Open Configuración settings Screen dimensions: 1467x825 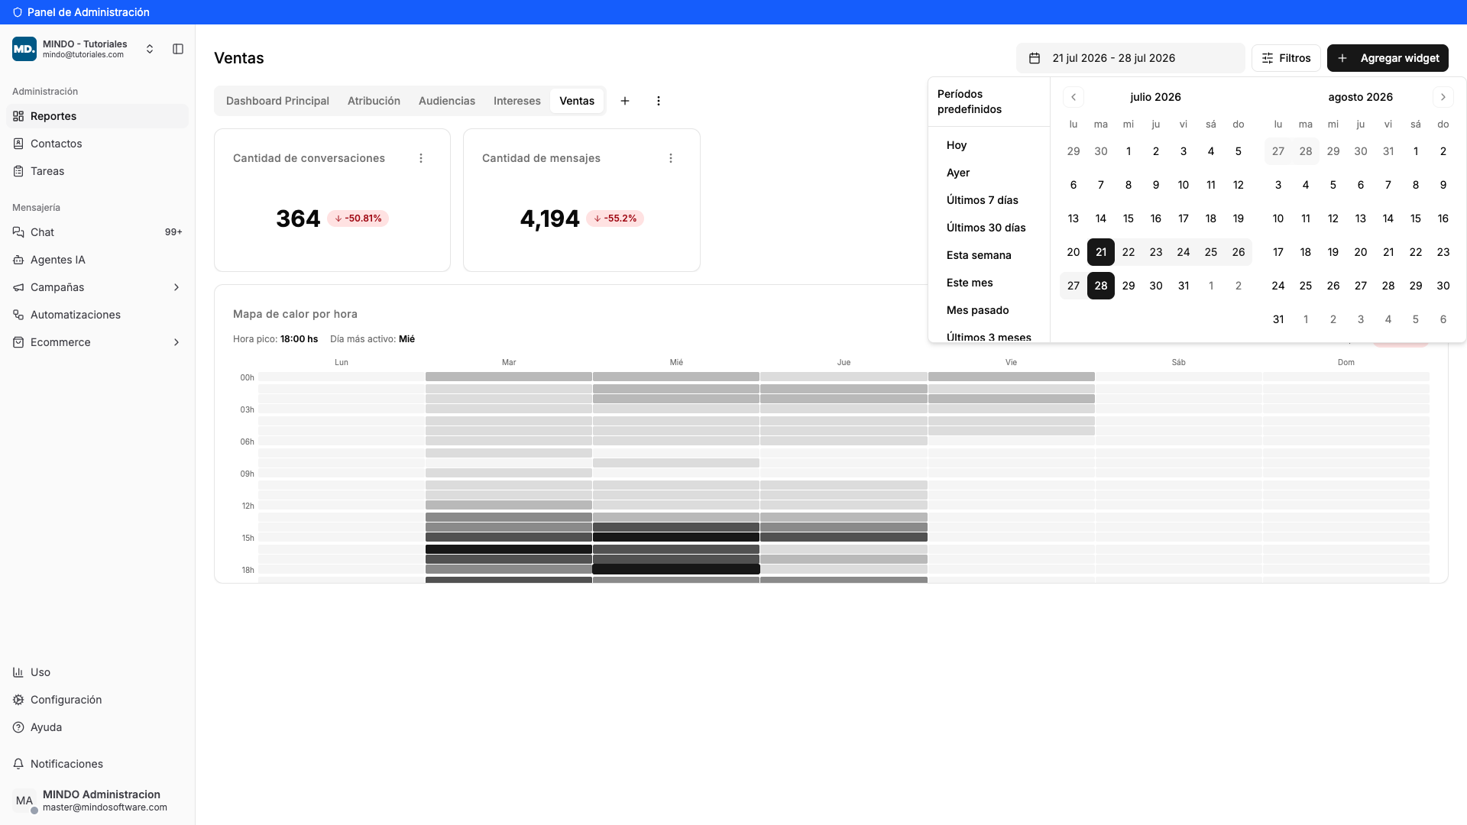pos(97,700)
